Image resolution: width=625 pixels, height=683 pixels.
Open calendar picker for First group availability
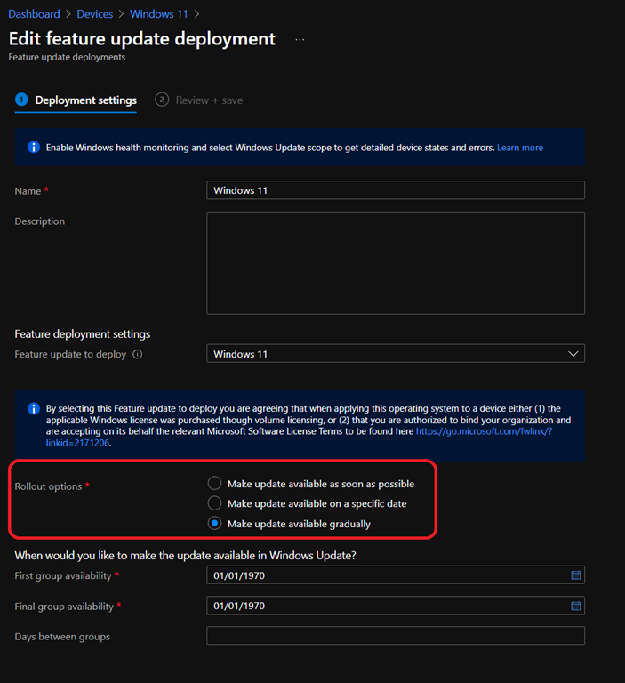575,575
